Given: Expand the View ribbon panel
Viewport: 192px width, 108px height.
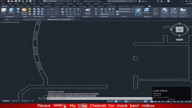Looking at the screenshot, I should [124, 17].
